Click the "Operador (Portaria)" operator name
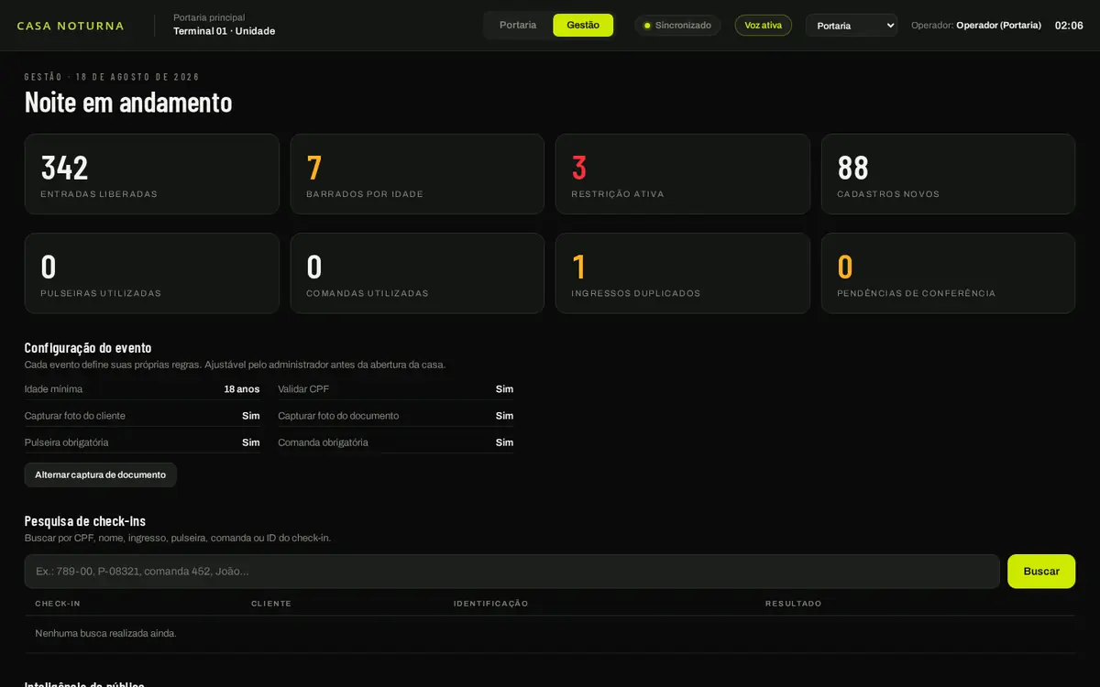Screen dimensions: 1100x687 (x=998, y=26)
